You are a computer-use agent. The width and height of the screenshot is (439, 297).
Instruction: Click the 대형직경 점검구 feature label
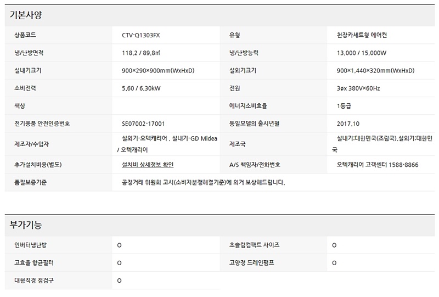coord(34,281)
